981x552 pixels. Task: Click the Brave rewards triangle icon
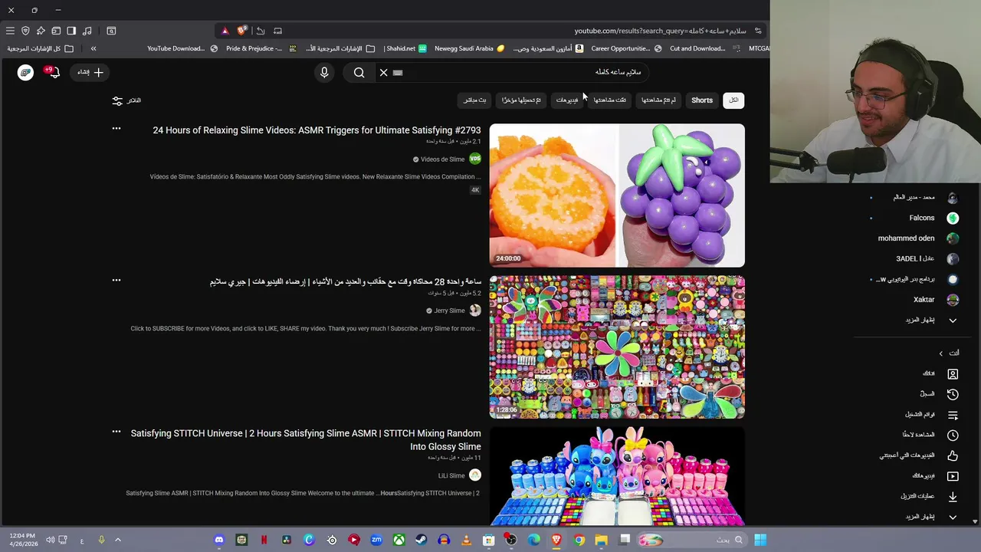tap(225, 31)
